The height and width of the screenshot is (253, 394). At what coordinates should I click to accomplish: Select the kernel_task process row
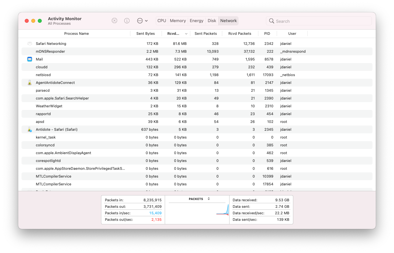click(197, 137)
